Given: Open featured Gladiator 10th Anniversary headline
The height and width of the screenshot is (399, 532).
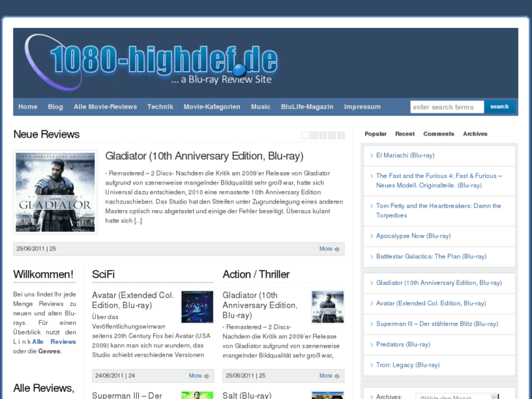Looking at the screenshot, I should (x=204, y=156).
